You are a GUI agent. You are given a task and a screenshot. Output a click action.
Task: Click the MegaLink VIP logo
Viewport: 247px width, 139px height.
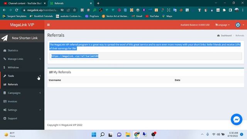(x=22, y=25)
